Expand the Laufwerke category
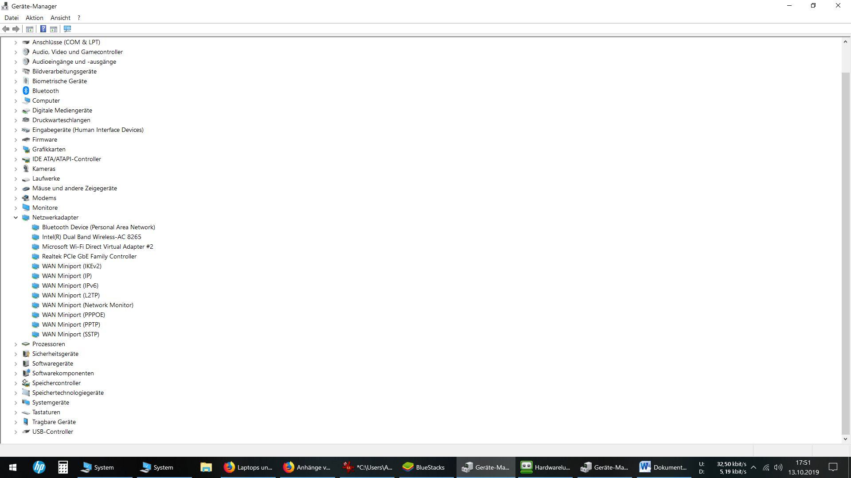The image size is (851, 478). (x=16, y=178)
